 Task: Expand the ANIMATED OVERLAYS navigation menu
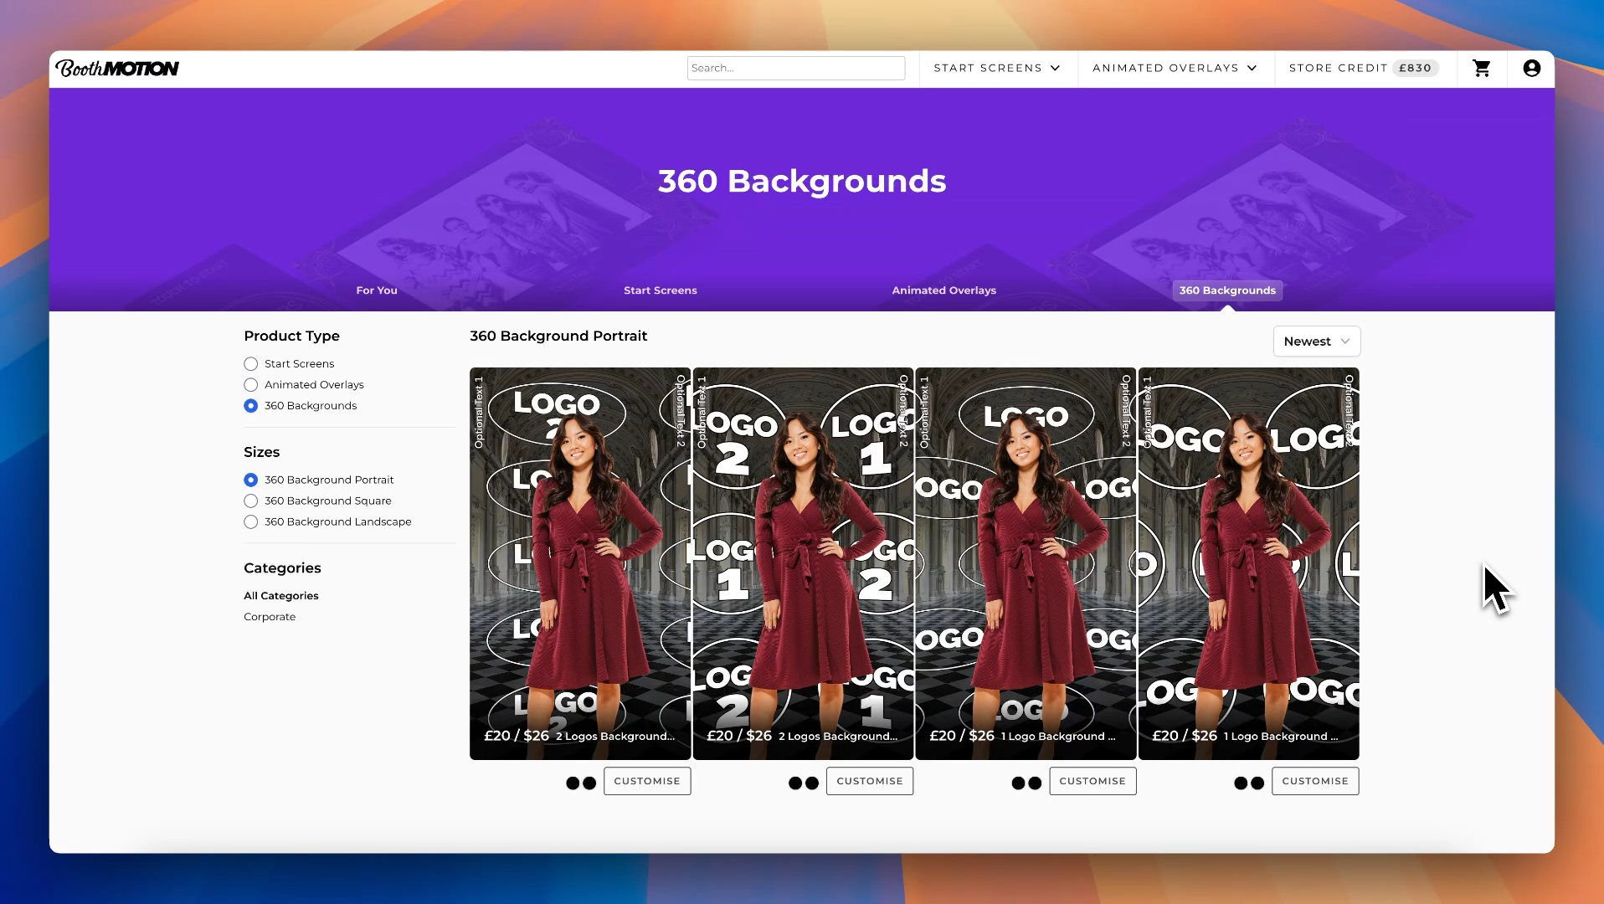[1173, 68]
